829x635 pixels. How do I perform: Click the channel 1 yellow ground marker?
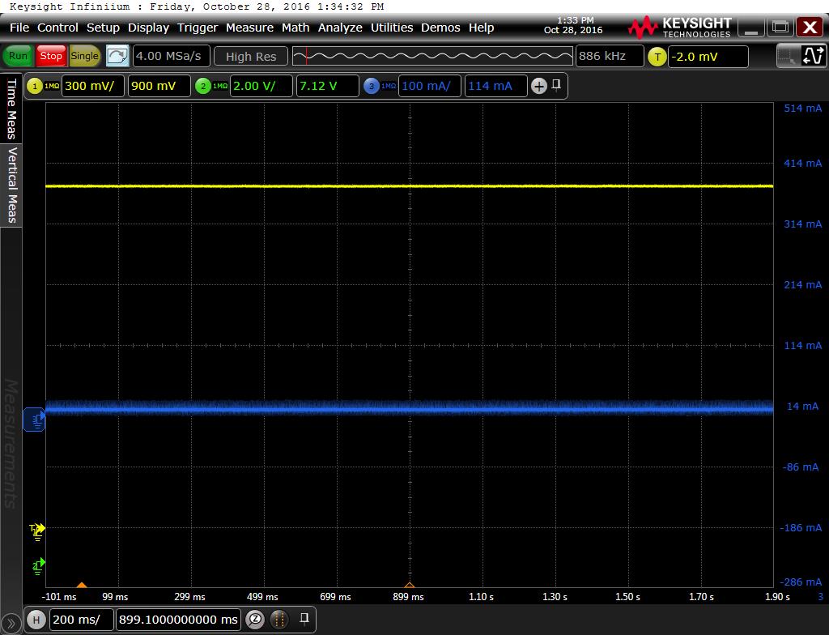(x=37, y=531)
